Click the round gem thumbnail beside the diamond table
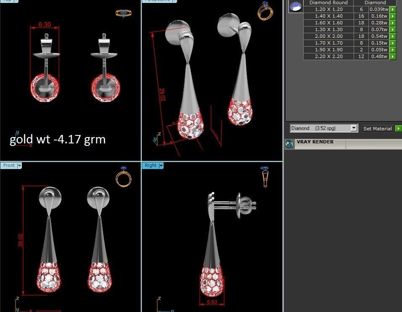 tap(296, 6)
